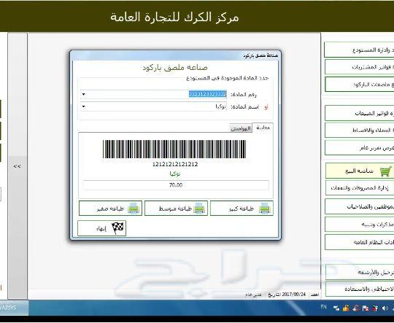The image size is (394, 323).
Task: Click the EN language indicator
Action: (324, 307)
